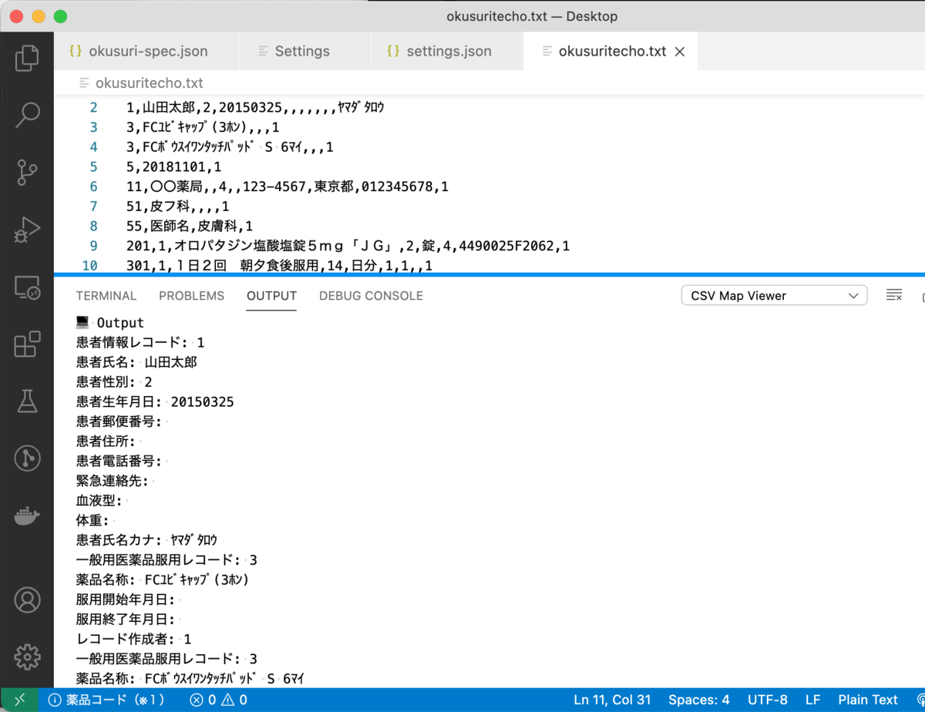Change the LF end of line sequence
The width and height of the screenshot is (925, 712).
pyautogui.click(x=813, y=700)
